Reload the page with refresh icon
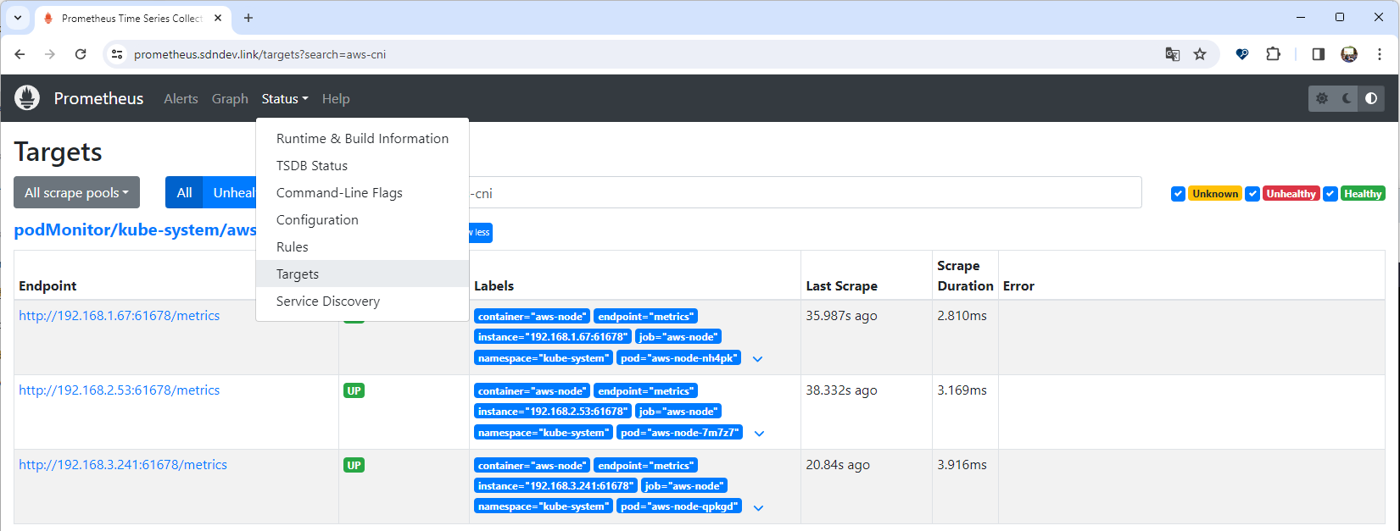This screenshot has height=531, width=1400. click(81, 54)
